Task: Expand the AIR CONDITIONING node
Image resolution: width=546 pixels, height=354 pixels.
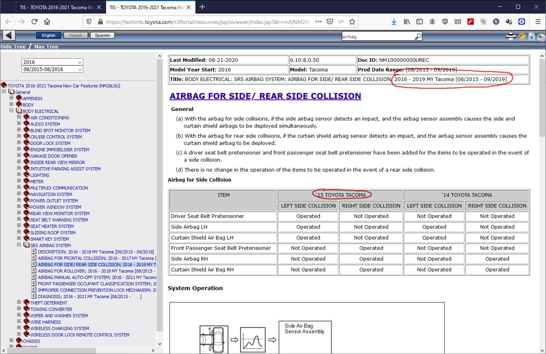Action: click(19, 117)
